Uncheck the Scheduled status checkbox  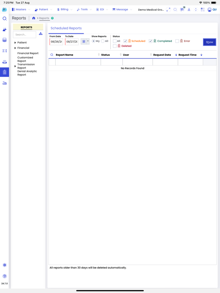click(x=125, y=41)
